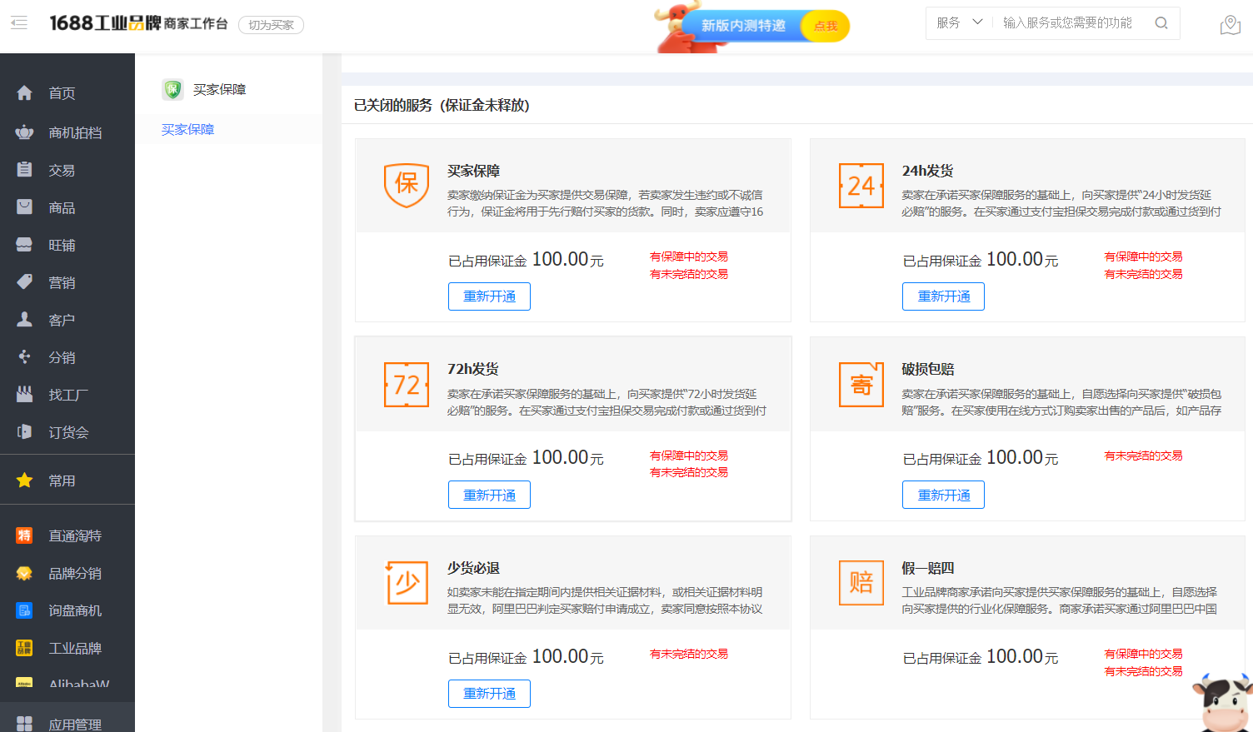
Task: Open 交易 in the left menu
Action: (62, 170)
